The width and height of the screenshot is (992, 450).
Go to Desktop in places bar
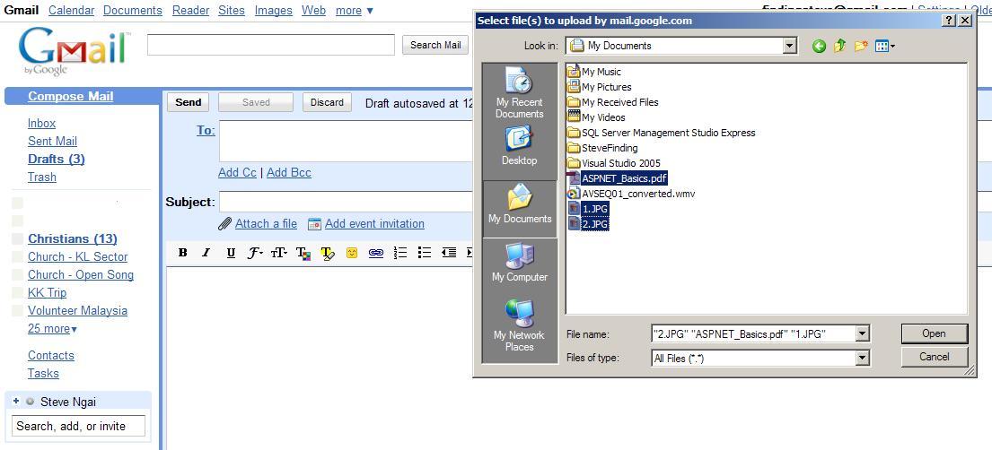click(520, 146)
